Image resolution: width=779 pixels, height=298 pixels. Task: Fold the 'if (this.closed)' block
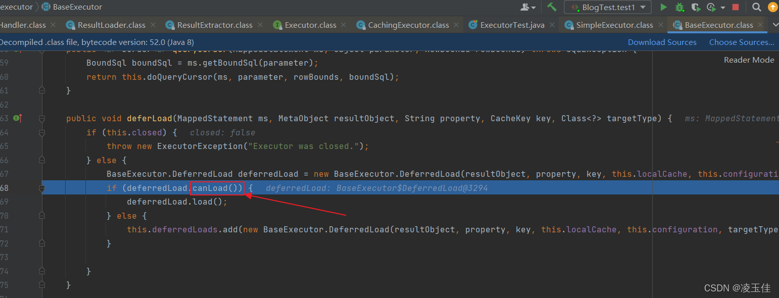point(42,132)
